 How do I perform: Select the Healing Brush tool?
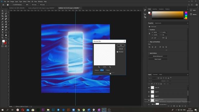click(6, 19)
